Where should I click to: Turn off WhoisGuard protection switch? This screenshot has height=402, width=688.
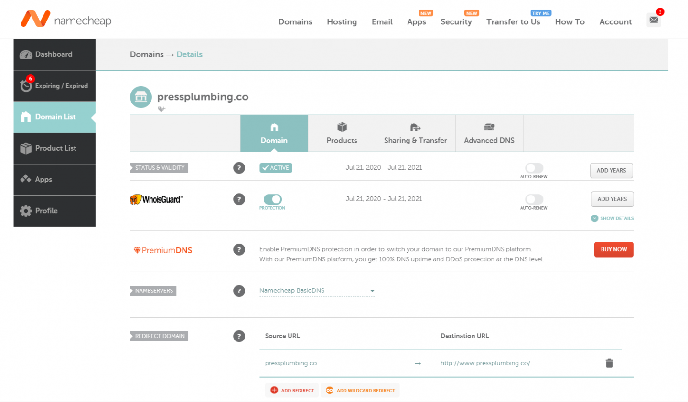tap(273, 199)
